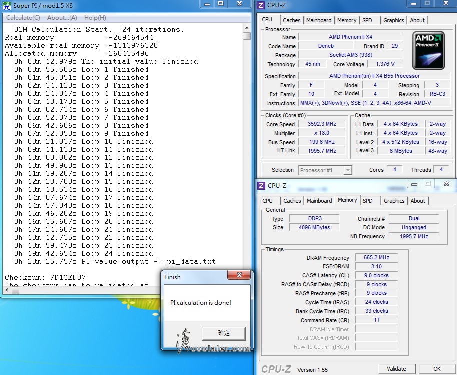This screenshot has width=457, height=375.
Task: Click the Package value Socket AM3 (938)
Action: click(350, 55)
